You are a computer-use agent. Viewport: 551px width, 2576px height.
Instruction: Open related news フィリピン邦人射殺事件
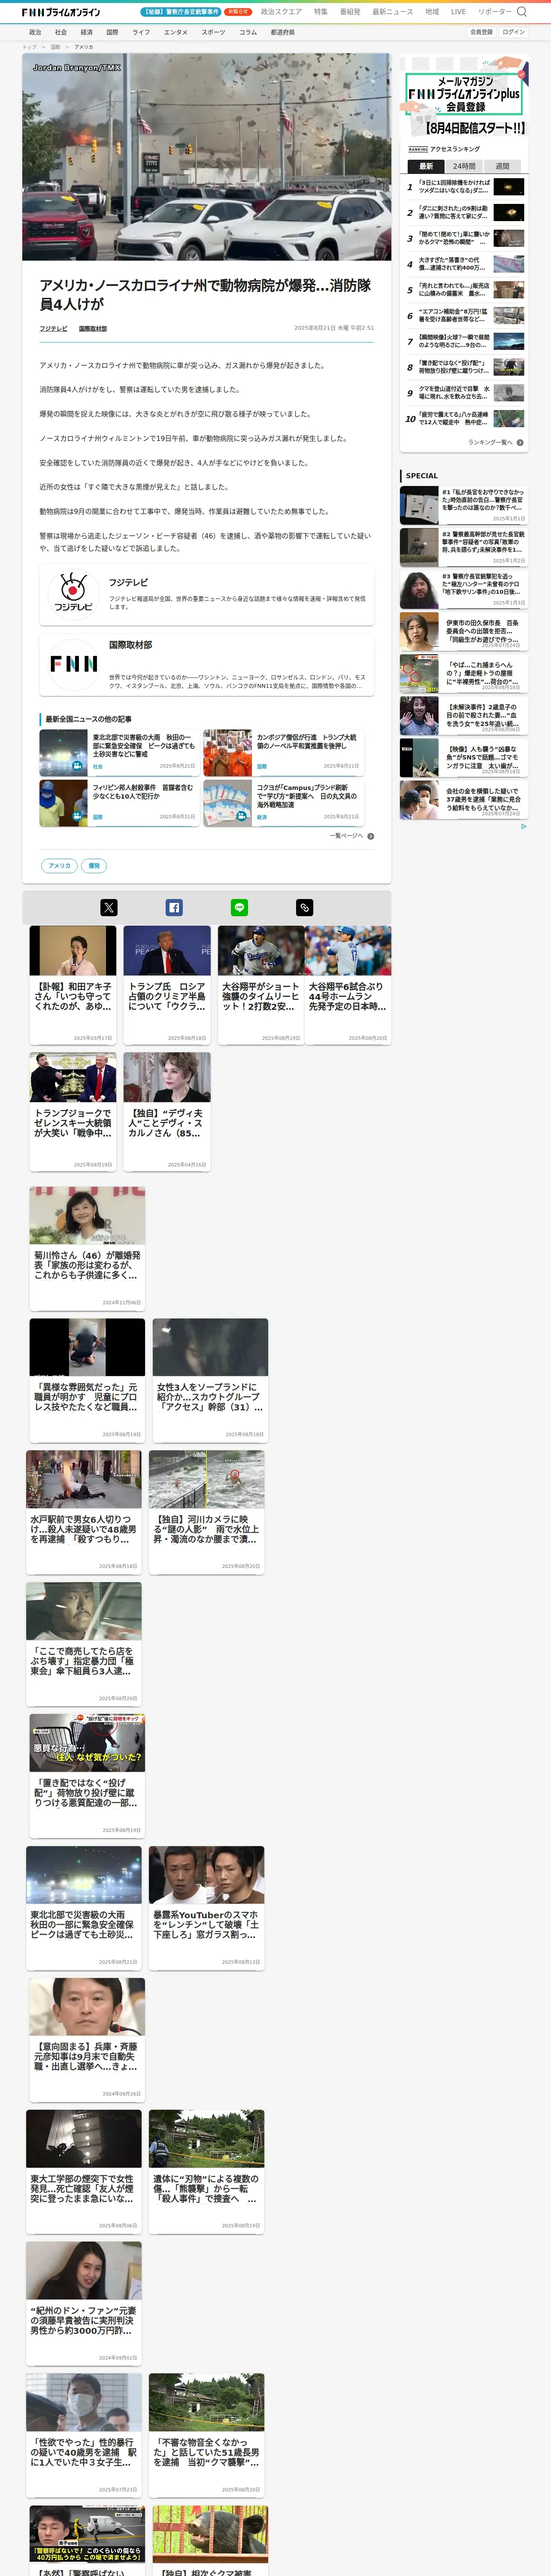coord(119,803)
